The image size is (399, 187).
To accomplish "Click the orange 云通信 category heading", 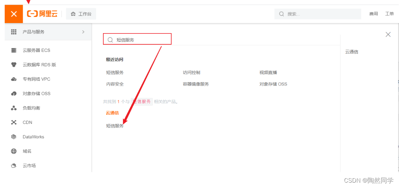I will click(112, 113).
